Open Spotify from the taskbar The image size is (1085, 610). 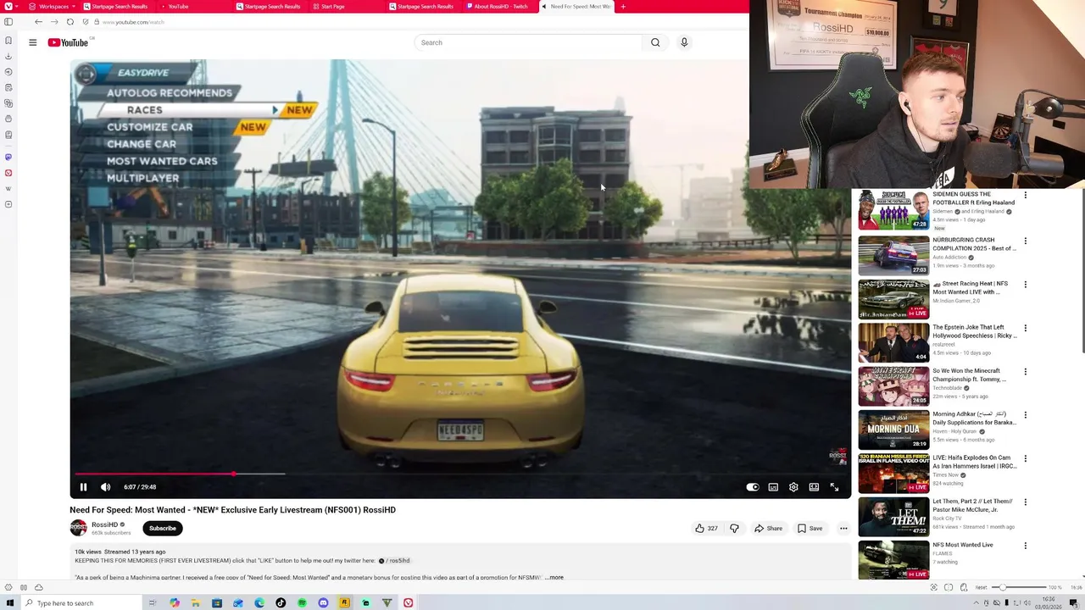pyautogui.click(x=302, y=603)
